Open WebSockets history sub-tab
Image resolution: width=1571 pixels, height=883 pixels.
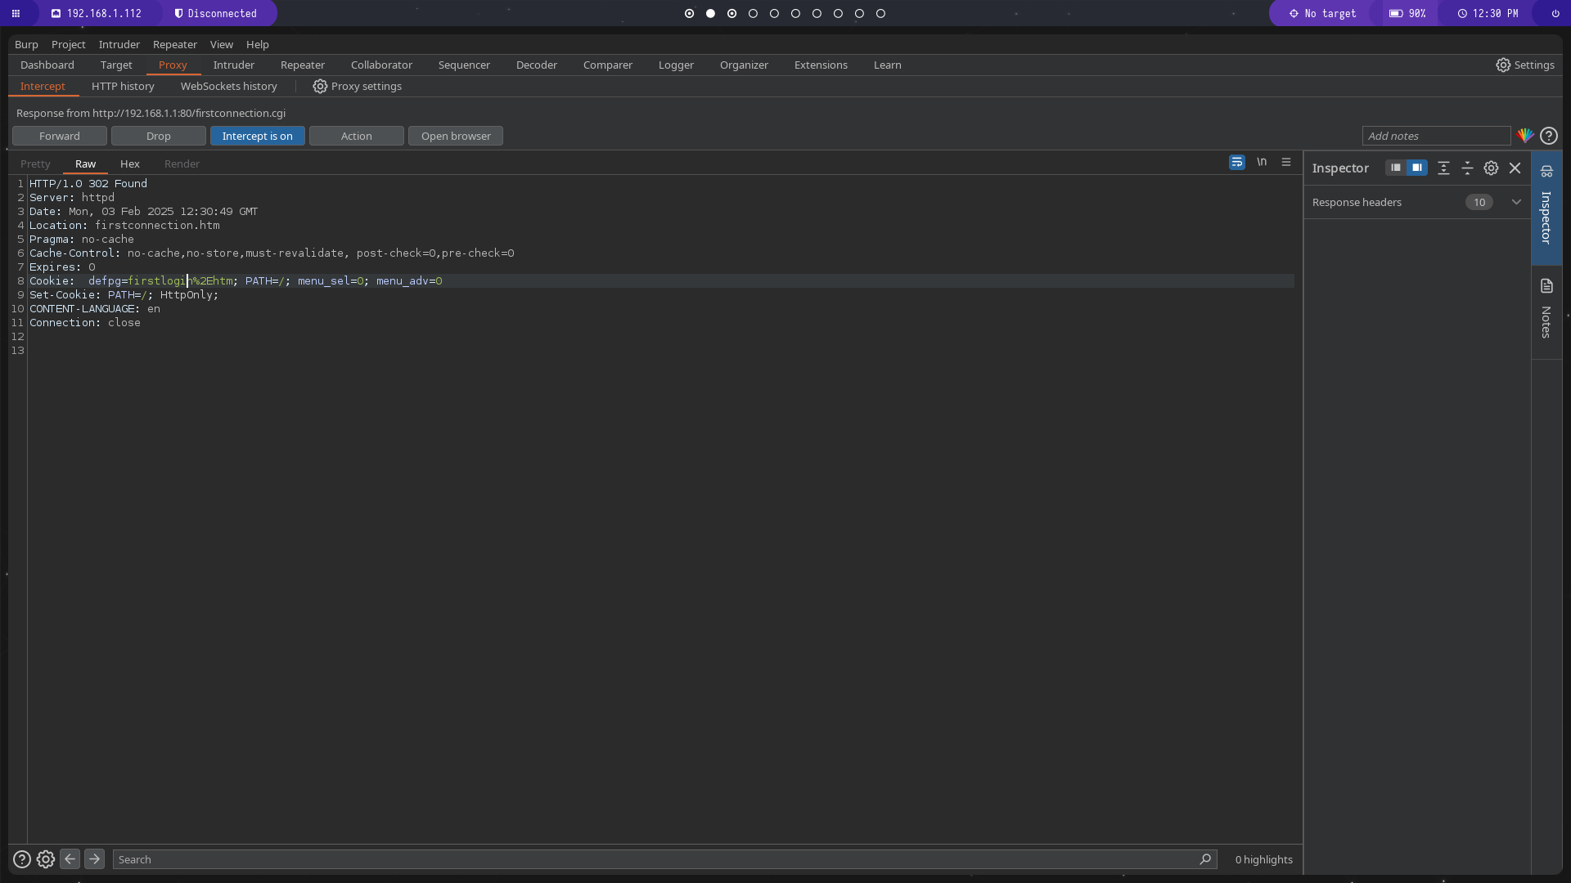coord(228,86)
